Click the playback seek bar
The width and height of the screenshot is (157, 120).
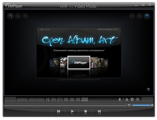(x=65, y=105)
